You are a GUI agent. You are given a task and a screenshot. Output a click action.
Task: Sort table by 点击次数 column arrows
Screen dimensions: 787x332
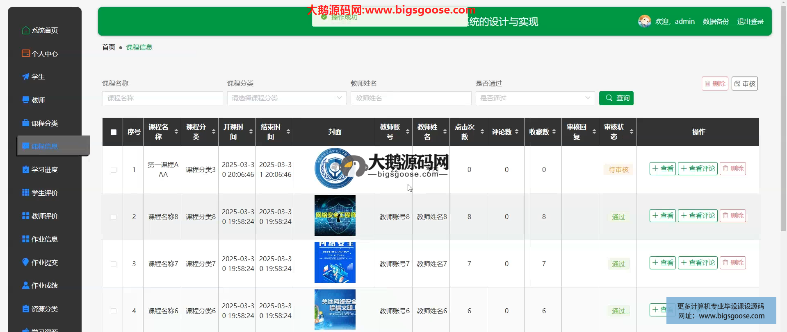point(482,132)
